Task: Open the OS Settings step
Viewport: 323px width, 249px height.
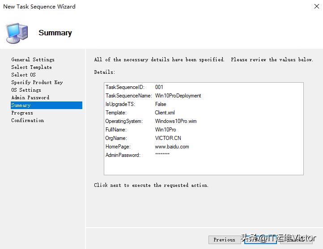Action: click(26, 90)
